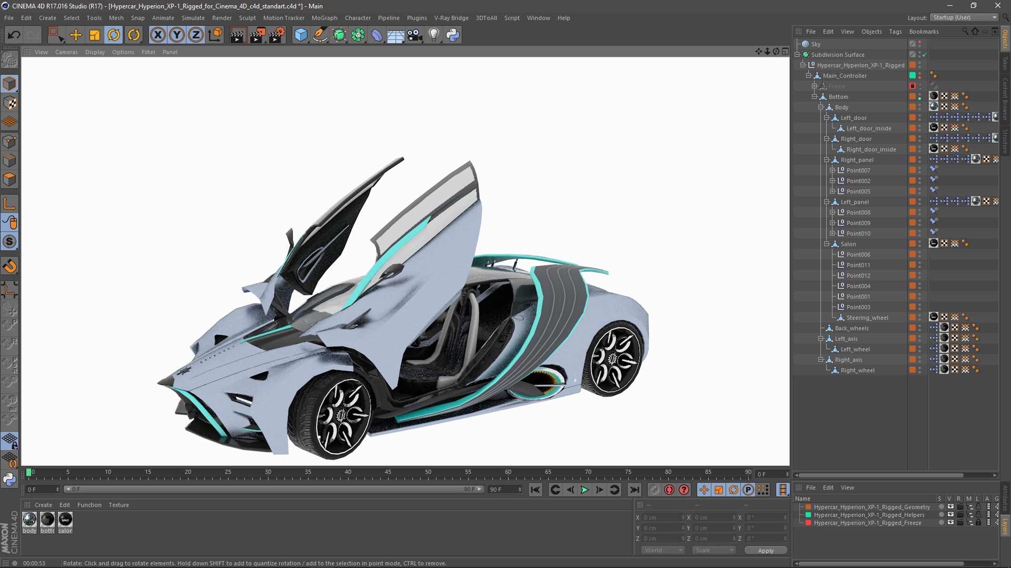Open Edit Render Settings icon
This screenshot has height=568, width=1011.
(x=276, y=35)
